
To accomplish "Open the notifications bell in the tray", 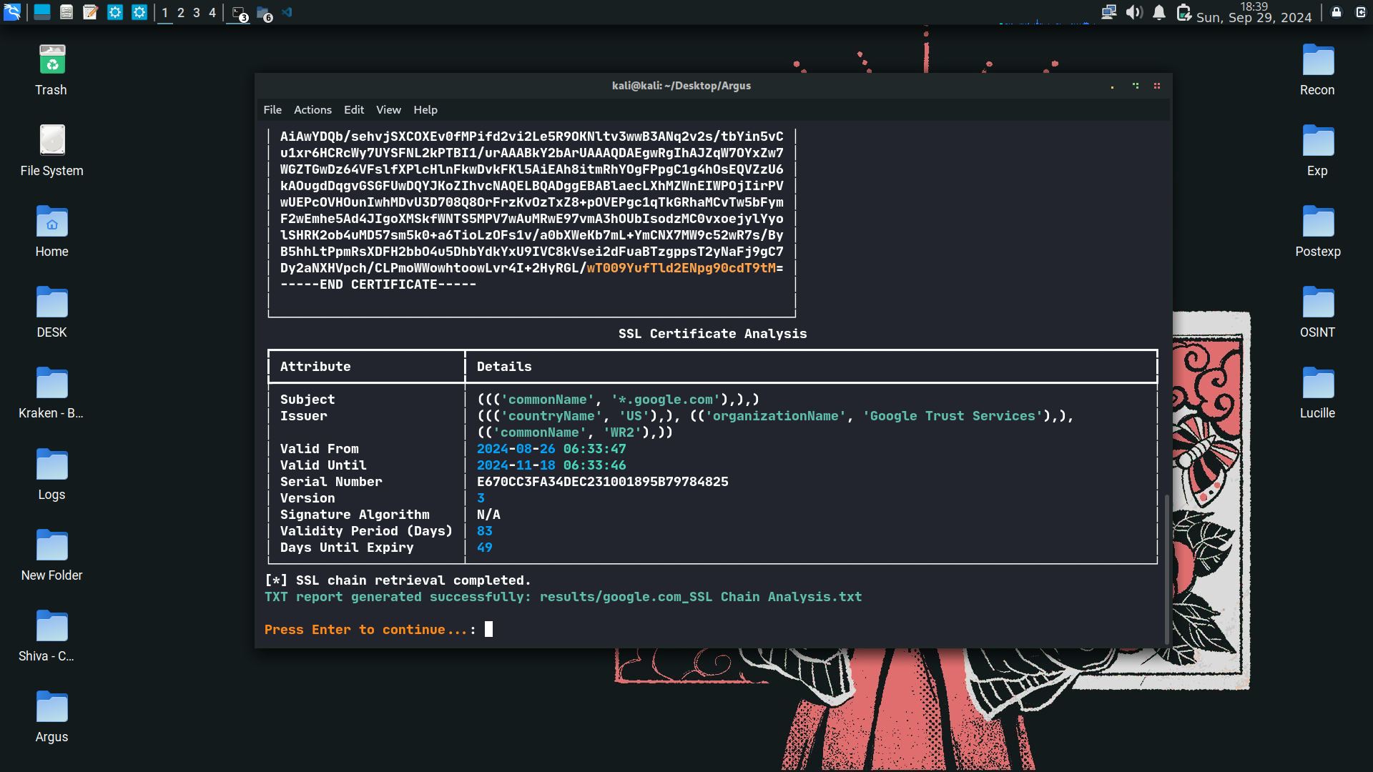I will point(1158,12).
